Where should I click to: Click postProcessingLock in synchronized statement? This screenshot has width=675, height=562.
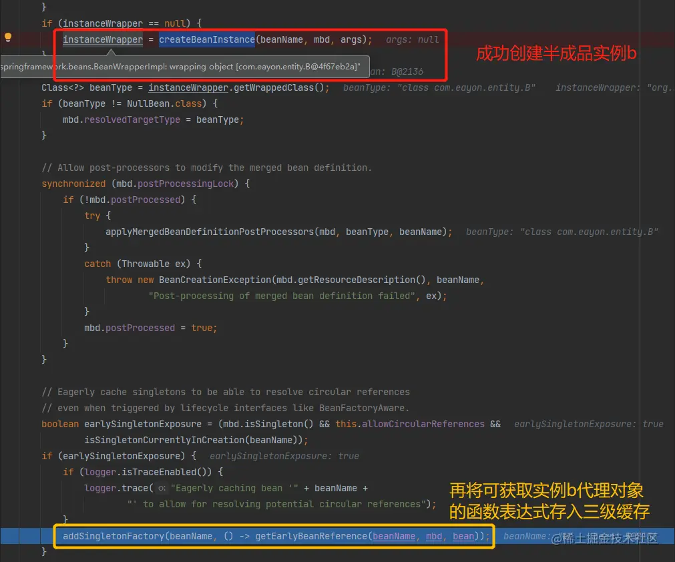pos(186,184)
